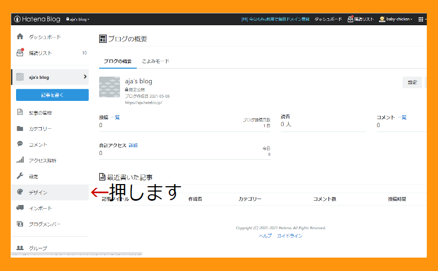Click the home icon in sidebar
438x271 pixels.
20,36
